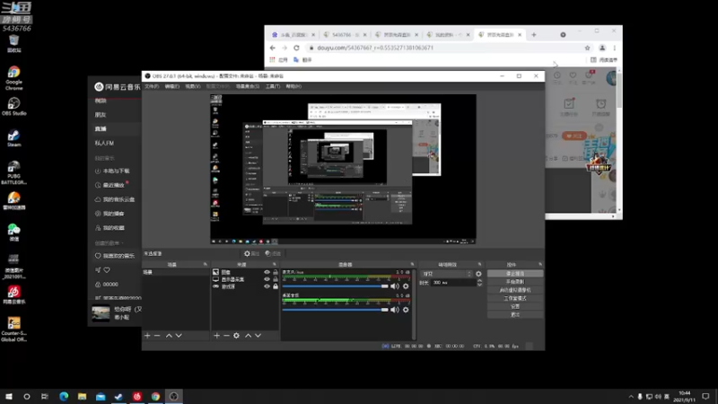Screen dimensions: 718x404
Task: Open new tab with plus in Chrome
Action: [534, 35]
